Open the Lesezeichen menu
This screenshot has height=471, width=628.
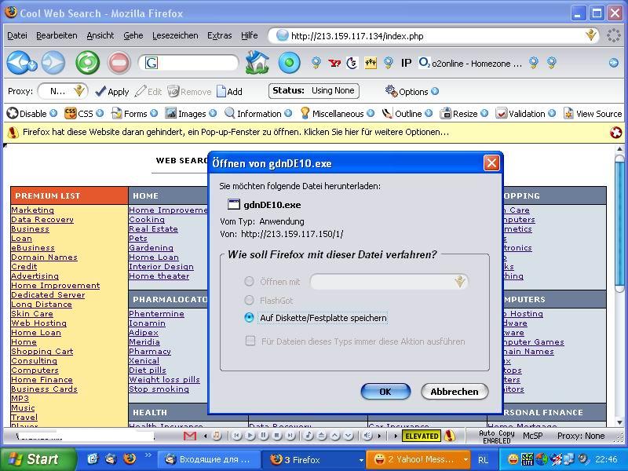tap(175, 35)
